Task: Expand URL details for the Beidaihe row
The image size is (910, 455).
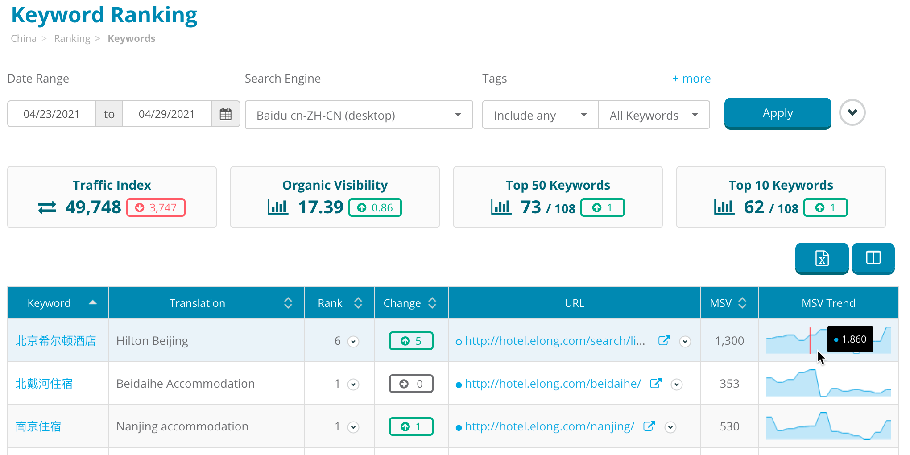Action: tap(676, 384)
